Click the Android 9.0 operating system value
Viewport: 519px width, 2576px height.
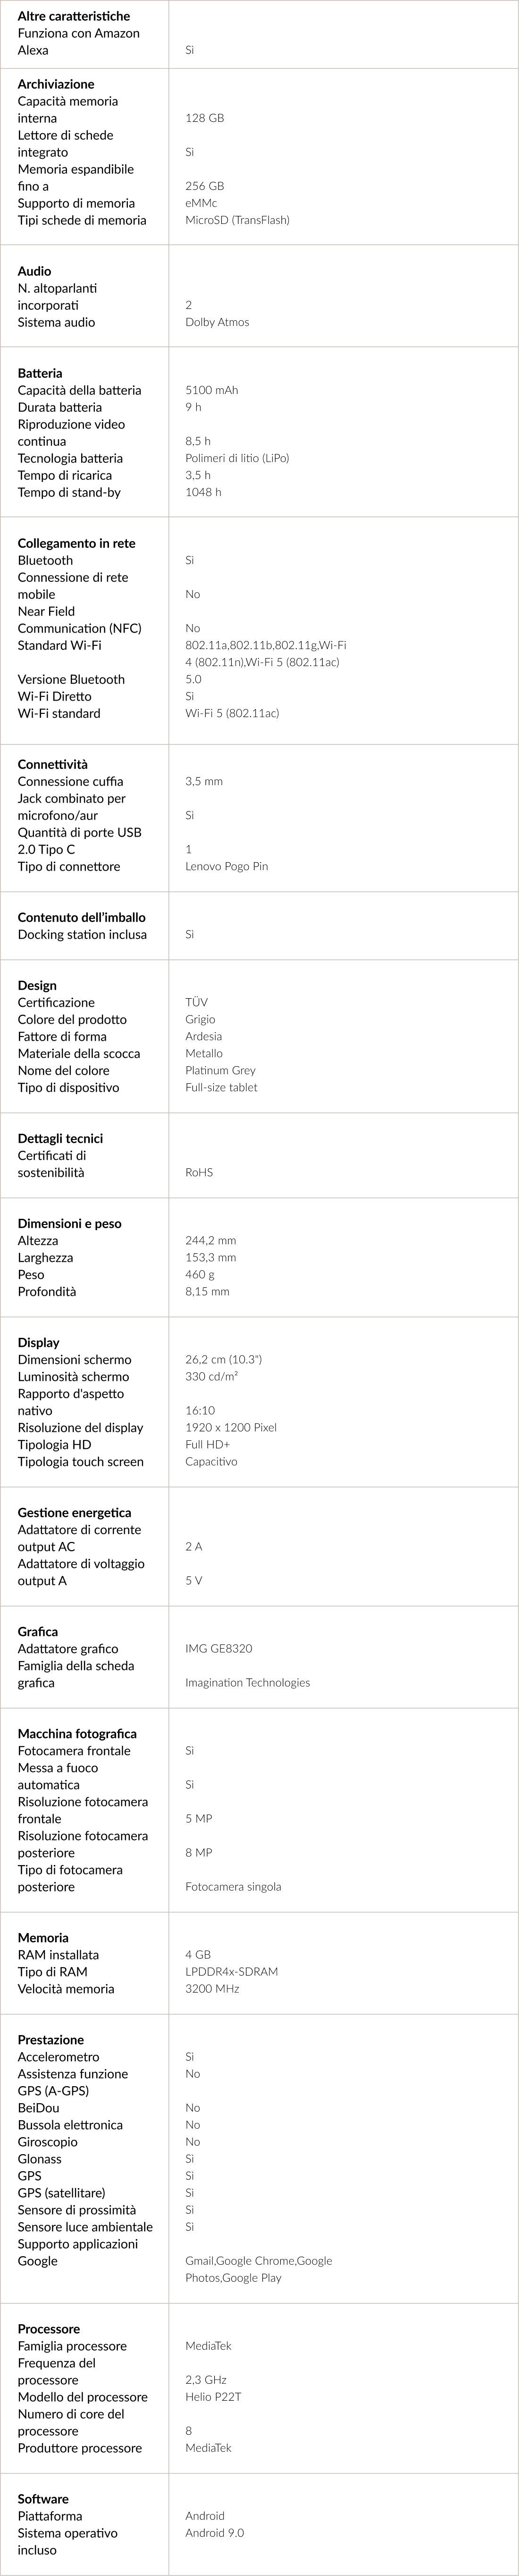[215, 2533]
